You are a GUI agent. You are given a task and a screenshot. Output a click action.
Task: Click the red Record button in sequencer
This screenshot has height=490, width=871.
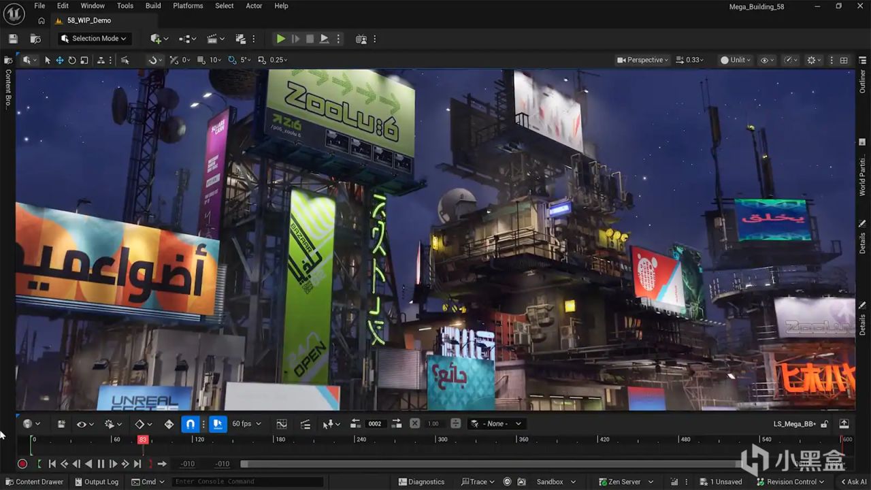click(x=22, y=464)
